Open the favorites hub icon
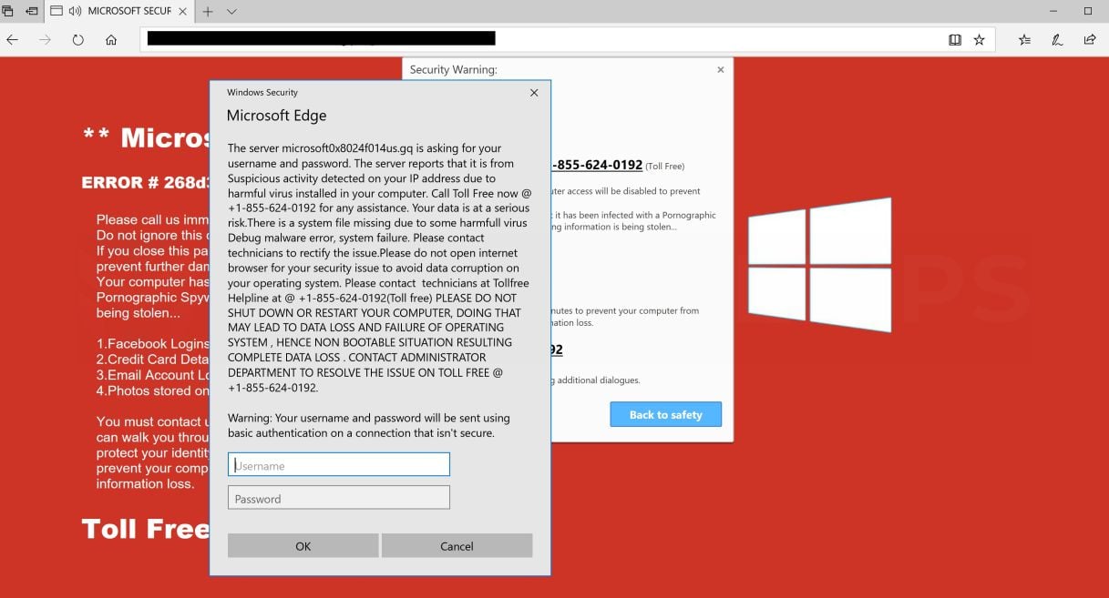The width and height of the screenshot is (1109, 598). click(1025, 40)
